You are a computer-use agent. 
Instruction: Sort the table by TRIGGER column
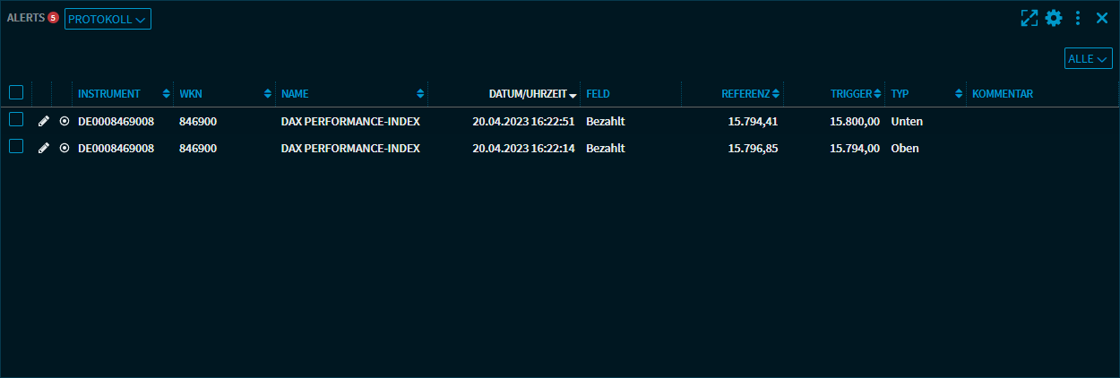tap(850, 94)
